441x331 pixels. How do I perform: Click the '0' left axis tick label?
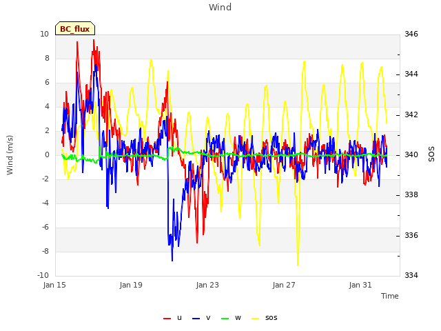47,154
